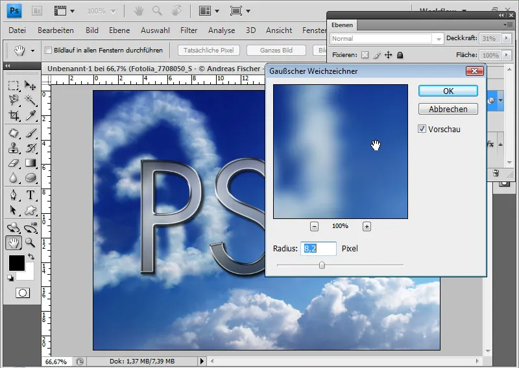Open the Fläche slider arrow
Viewport: 519px width, 368px height.
(506, 55)
